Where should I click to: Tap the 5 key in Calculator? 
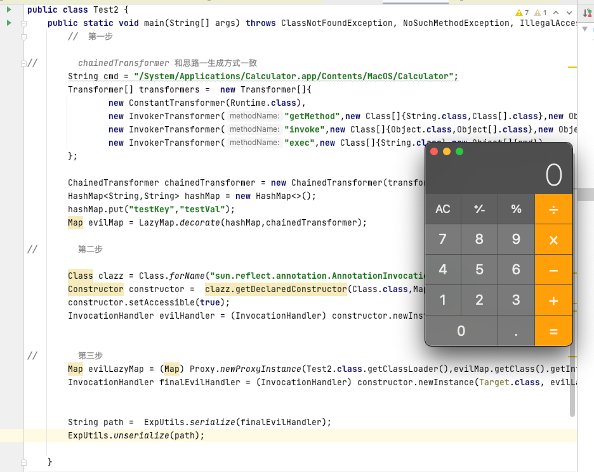(479, 270)
